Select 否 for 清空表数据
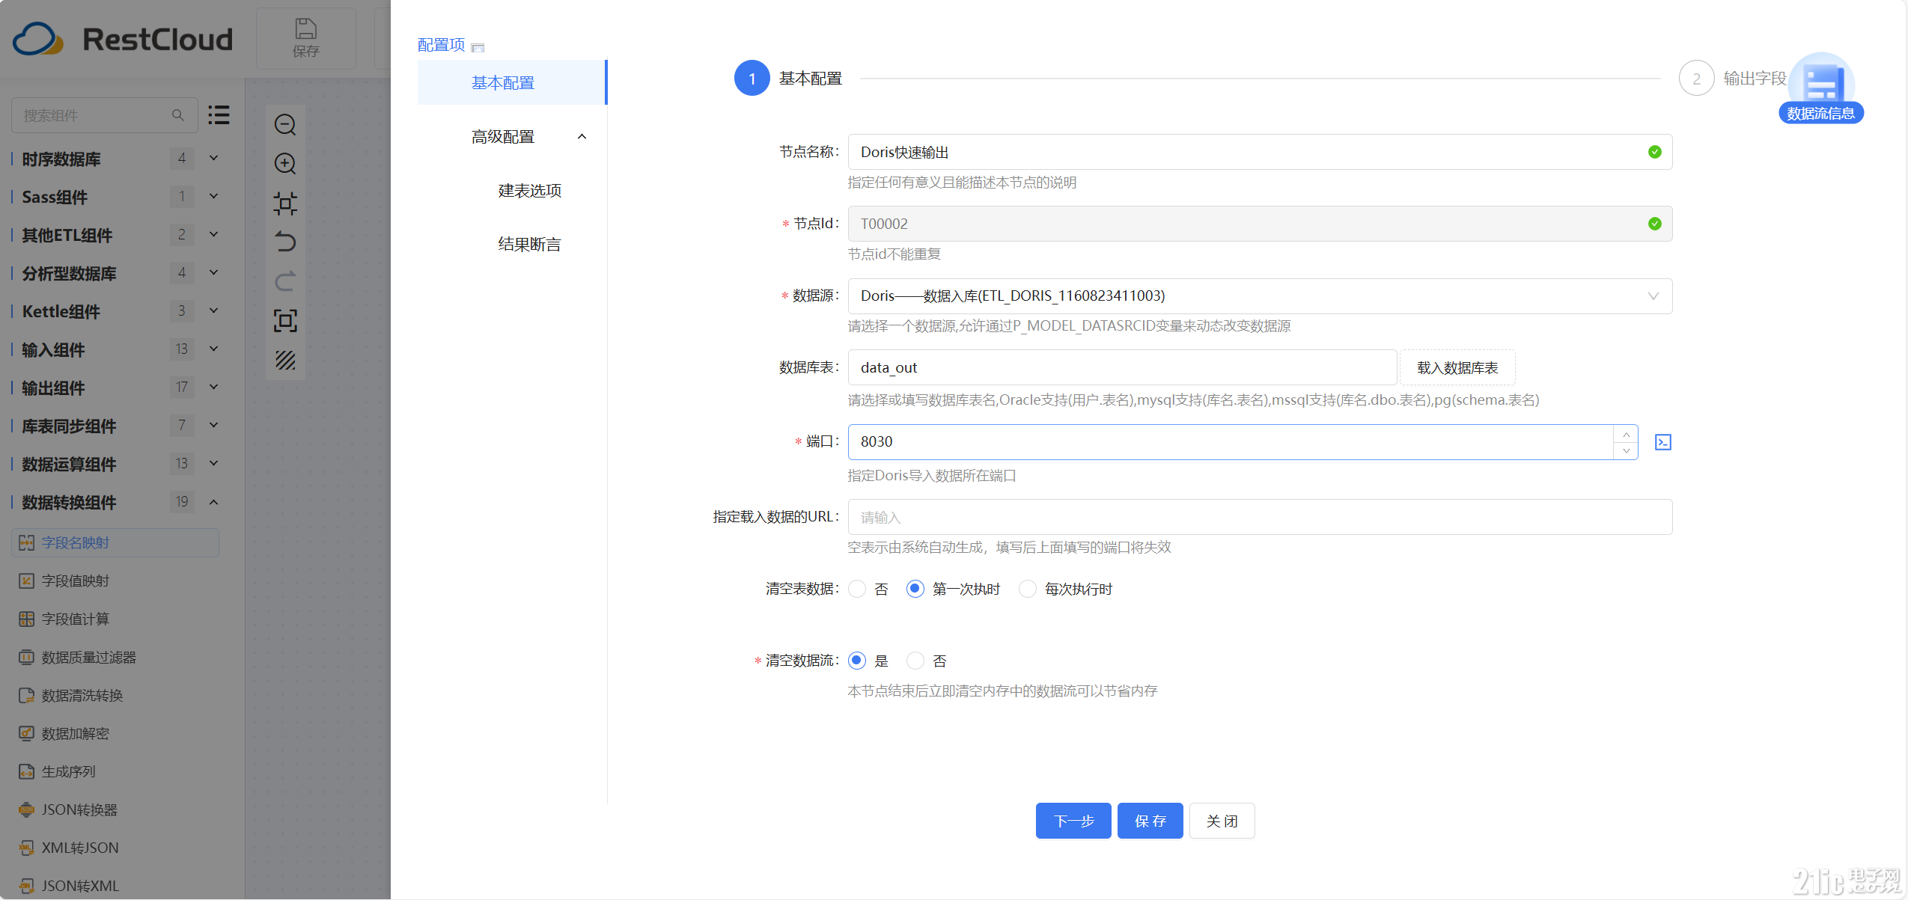Image resolution: width=1908 pixels, height=900 pixels. (x=857, y=589)
